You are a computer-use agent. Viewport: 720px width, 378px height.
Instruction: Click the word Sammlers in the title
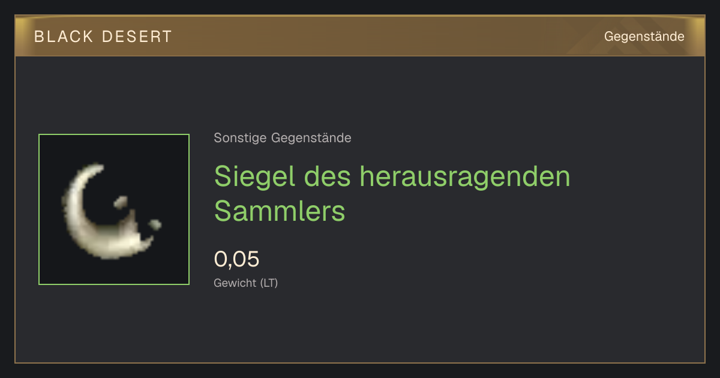[280, 211]
